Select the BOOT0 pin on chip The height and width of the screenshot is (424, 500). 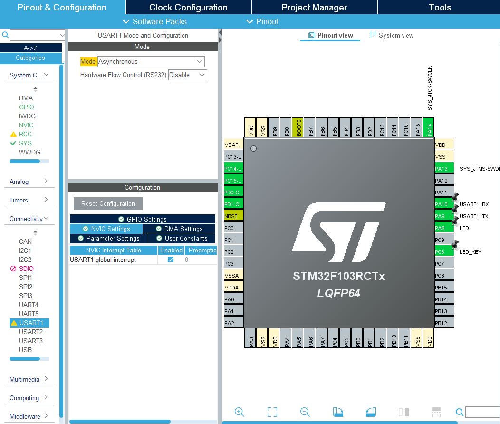[298, 127]
